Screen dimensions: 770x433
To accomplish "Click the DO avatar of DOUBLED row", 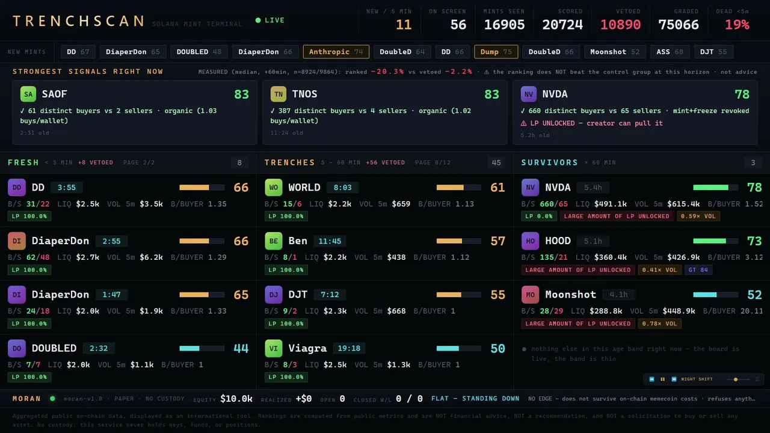I will (17, 348).
